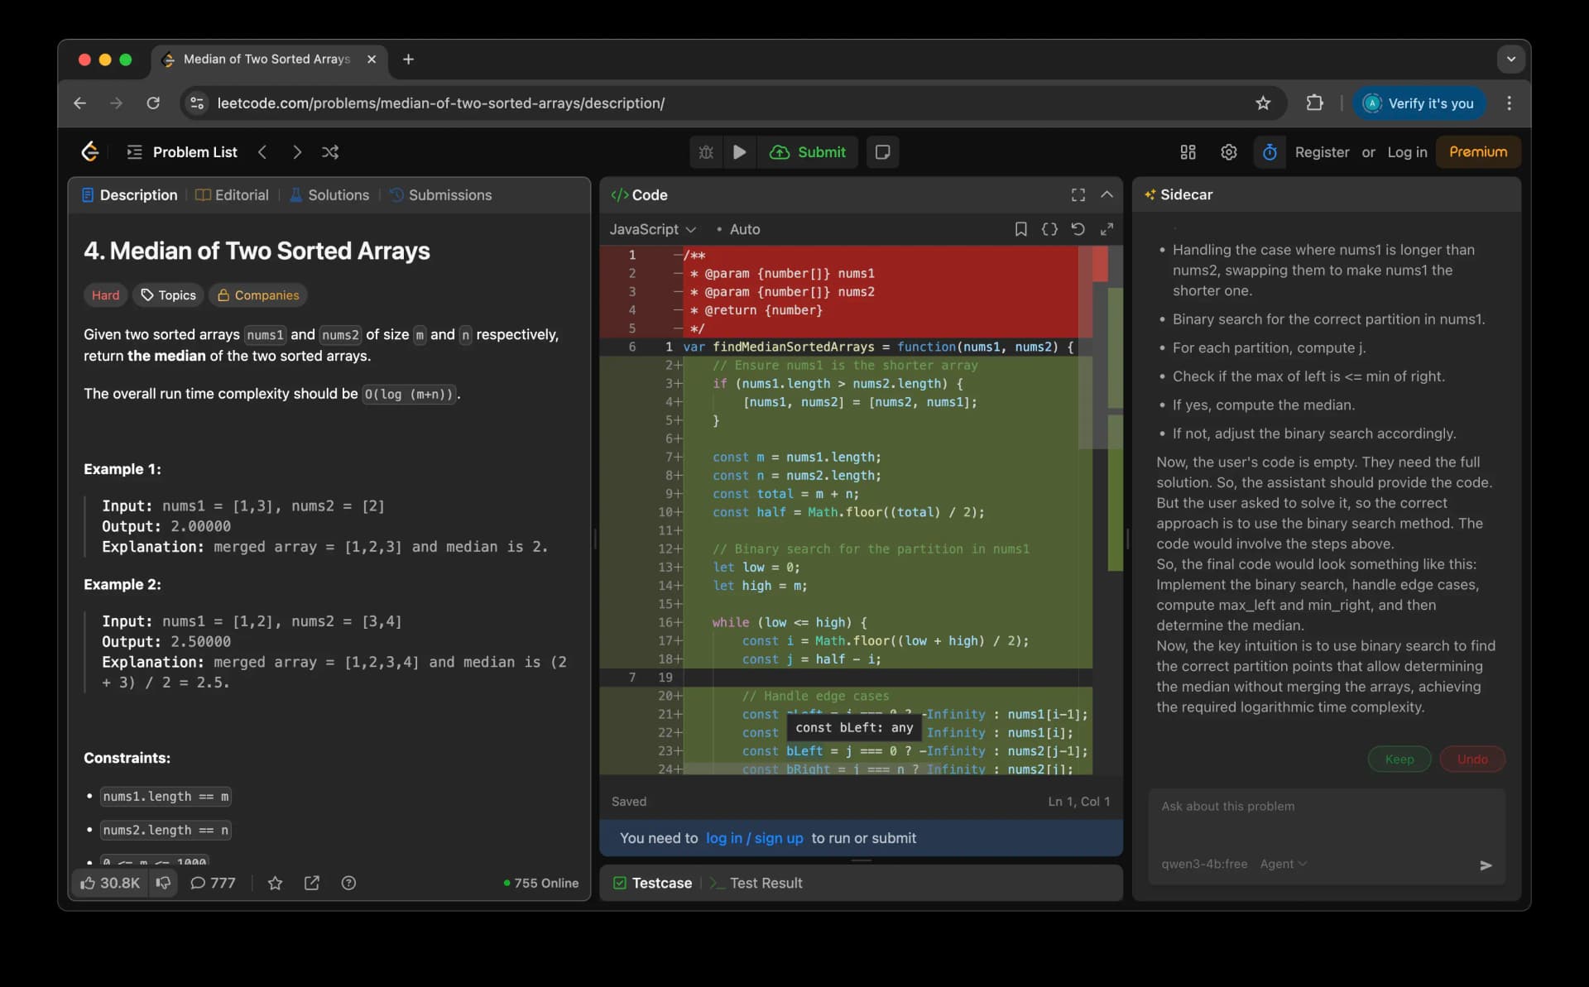Click the green Keep button
Screen dimensions: 1589x987
tap(1399, 759)
